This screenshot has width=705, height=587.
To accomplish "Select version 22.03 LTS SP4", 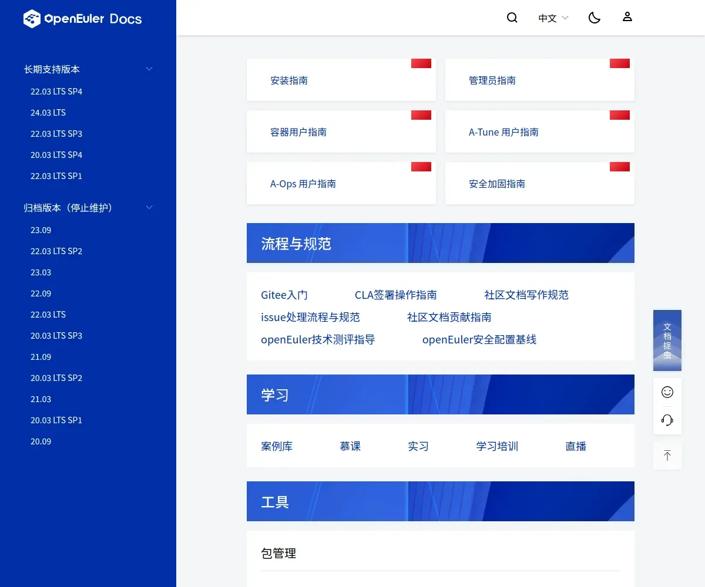I will click(56, 92).
